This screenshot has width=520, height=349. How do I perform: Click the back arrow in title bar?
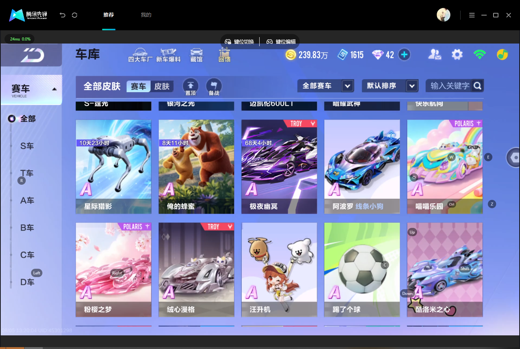click(62, 15)
